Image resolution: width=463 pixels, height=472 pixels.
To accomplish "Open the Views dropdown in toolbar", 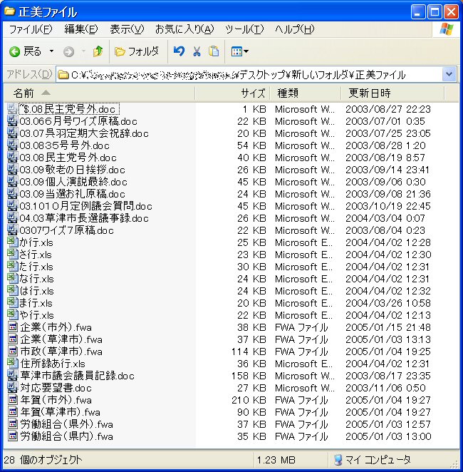I will (x=240, y=51).
